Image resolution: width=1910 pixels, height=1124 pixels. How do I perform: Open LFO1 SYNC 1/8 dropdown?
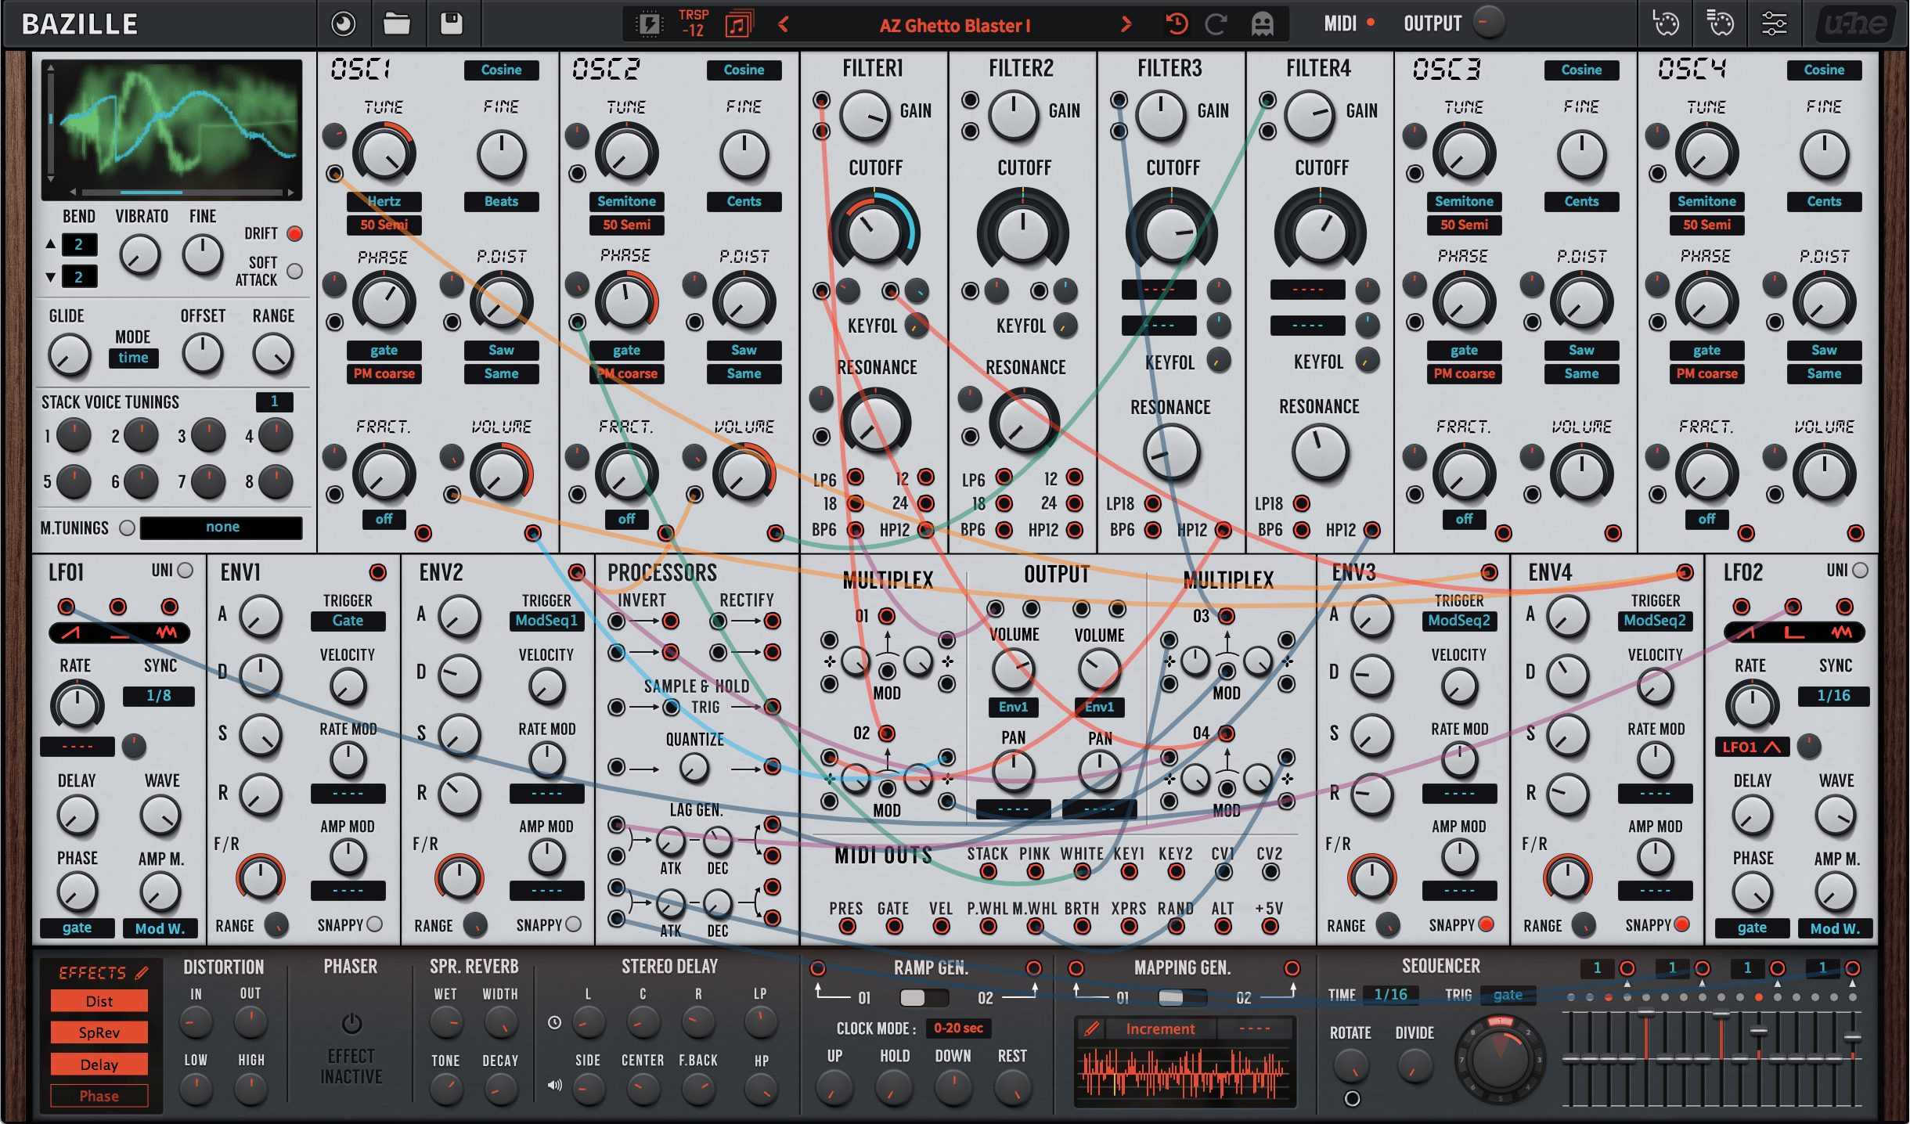pos(158,696)
